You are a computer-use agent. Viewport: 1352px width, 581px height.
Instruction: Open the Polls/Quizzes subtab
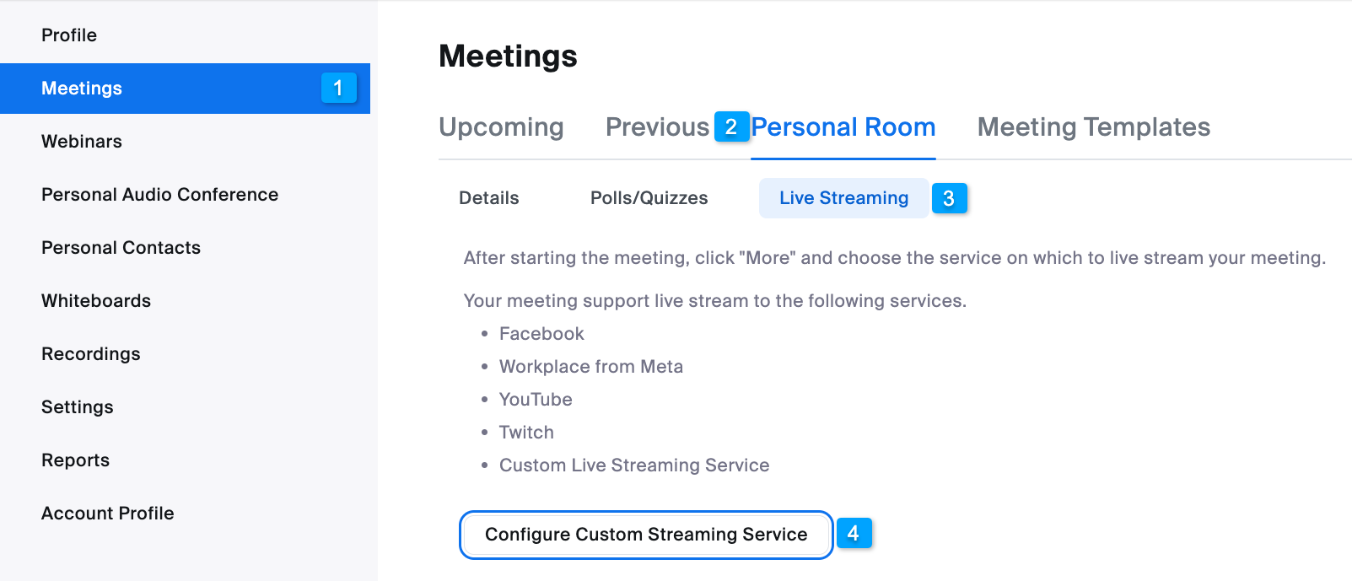point(649,197)
